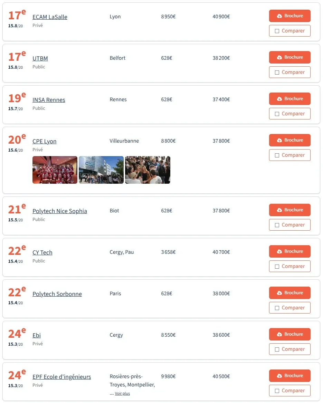Click the download icon in ECAM LaSalle's Brochure button

point(279,16)
